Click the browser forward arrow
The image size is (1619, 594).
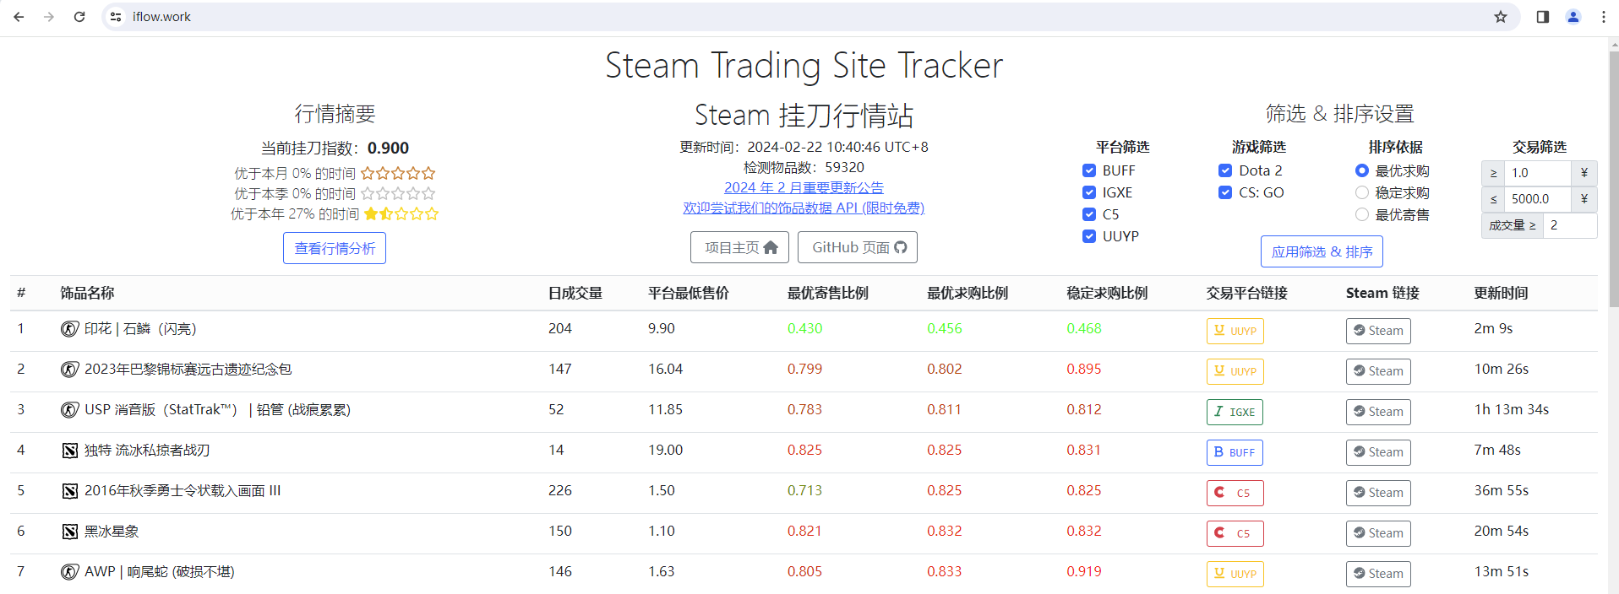[49, 17]
